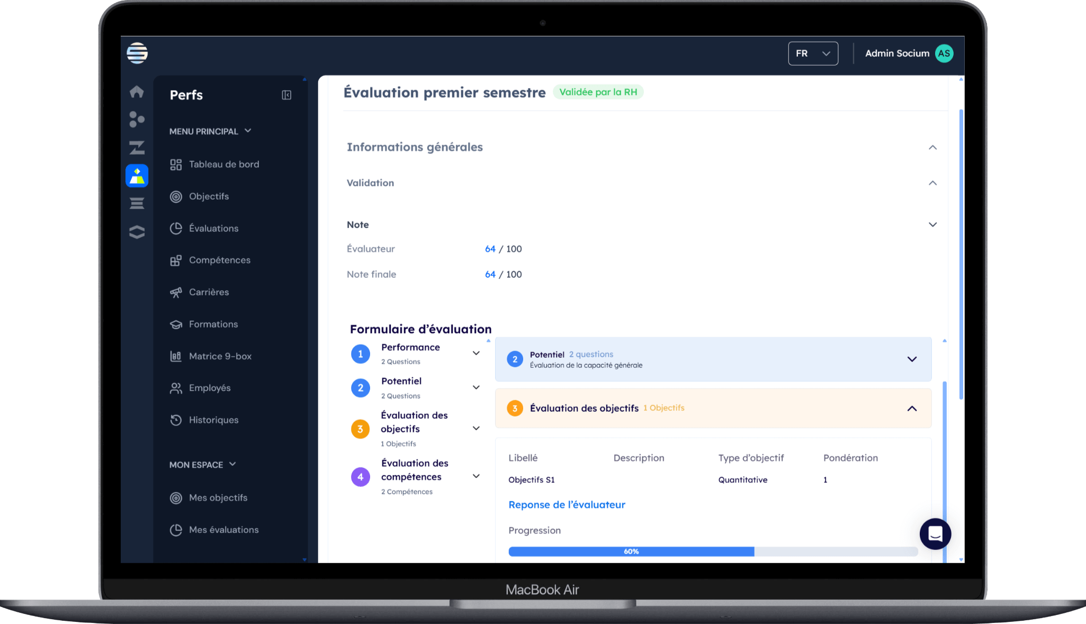Select Performance step in evaluation form

pyautogui.click(x=410, y=348)
